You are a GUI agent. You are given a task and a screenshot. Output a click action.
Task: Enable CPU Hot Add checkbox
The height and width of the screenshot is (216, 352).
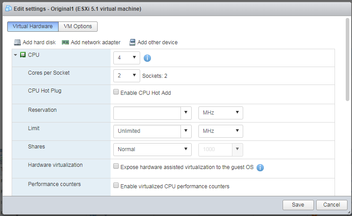[116, 93]
